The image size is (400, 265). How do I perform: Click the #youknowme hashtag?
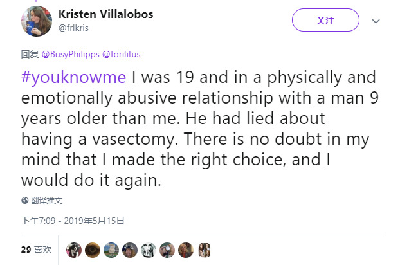click(x=73, y=77)
